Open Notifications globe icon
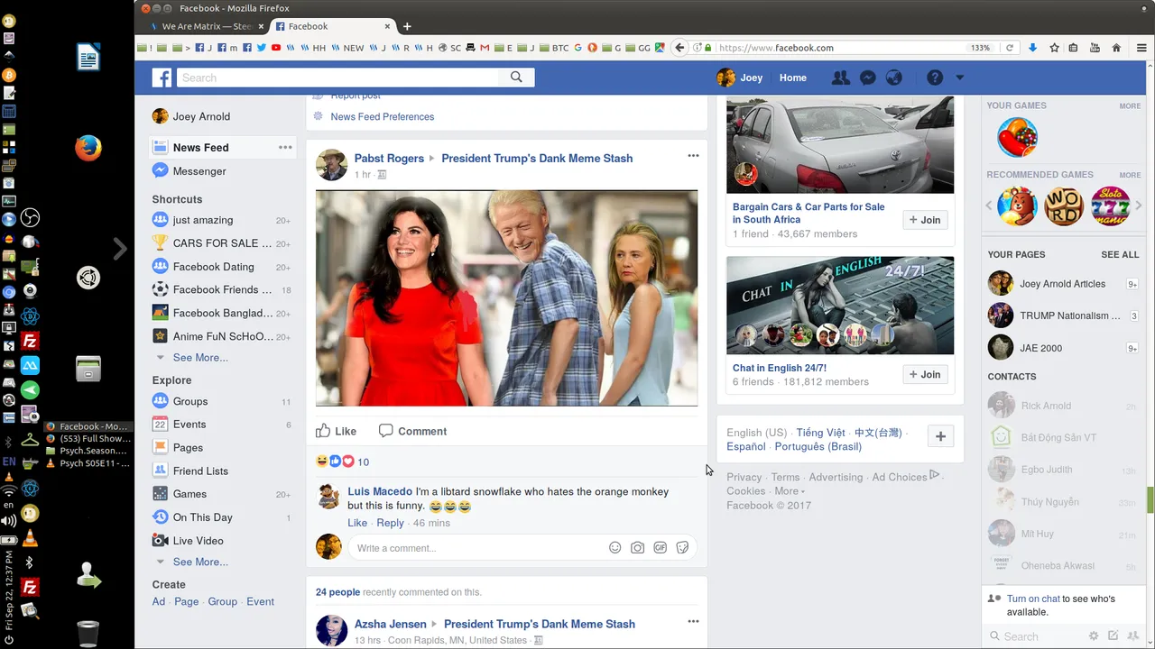Image resolution: width=1155 pixels, height=649 pixels. pyautogui.click(x=894, y=78)
